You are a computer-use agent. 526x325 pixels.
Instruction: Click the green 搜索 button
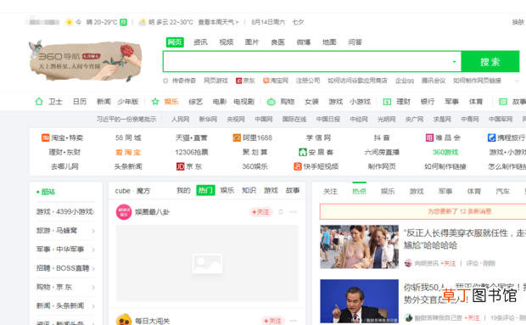point(490,62)
